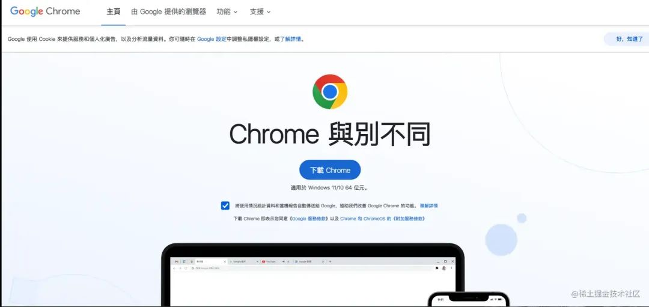Viewport: 649px width, 307px height.
Task: Expand the 功能 dropdown menu
Action: (227, 11)
